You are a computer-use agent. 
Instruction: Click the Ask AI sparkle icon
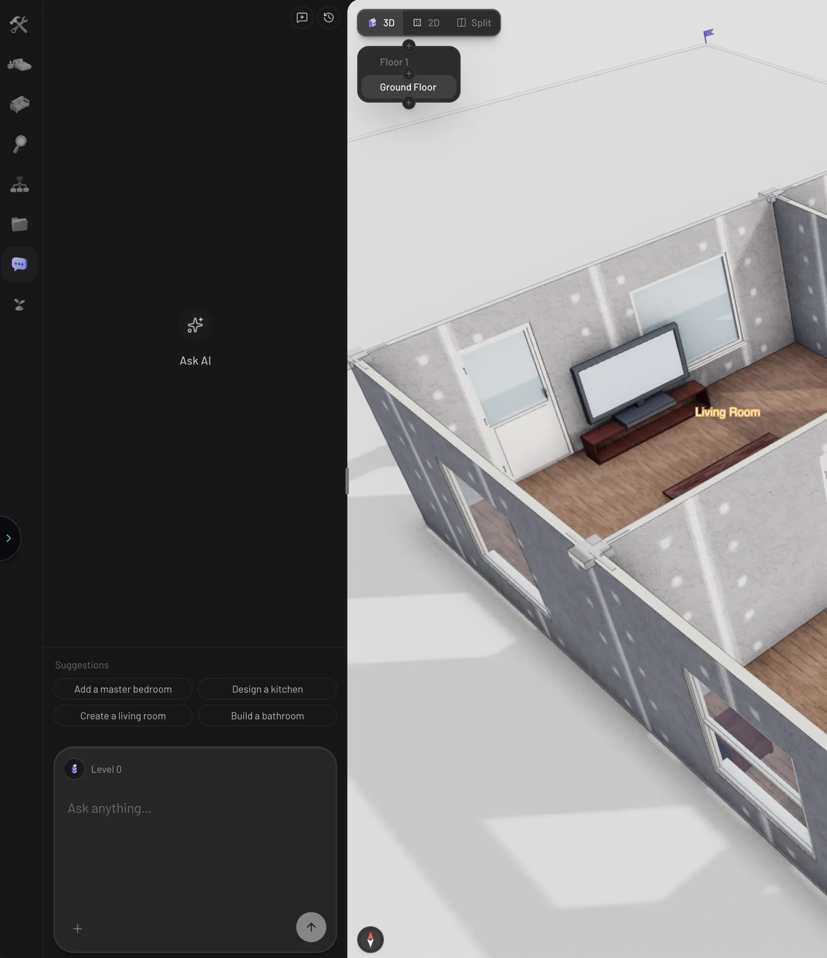pos(196,325)
